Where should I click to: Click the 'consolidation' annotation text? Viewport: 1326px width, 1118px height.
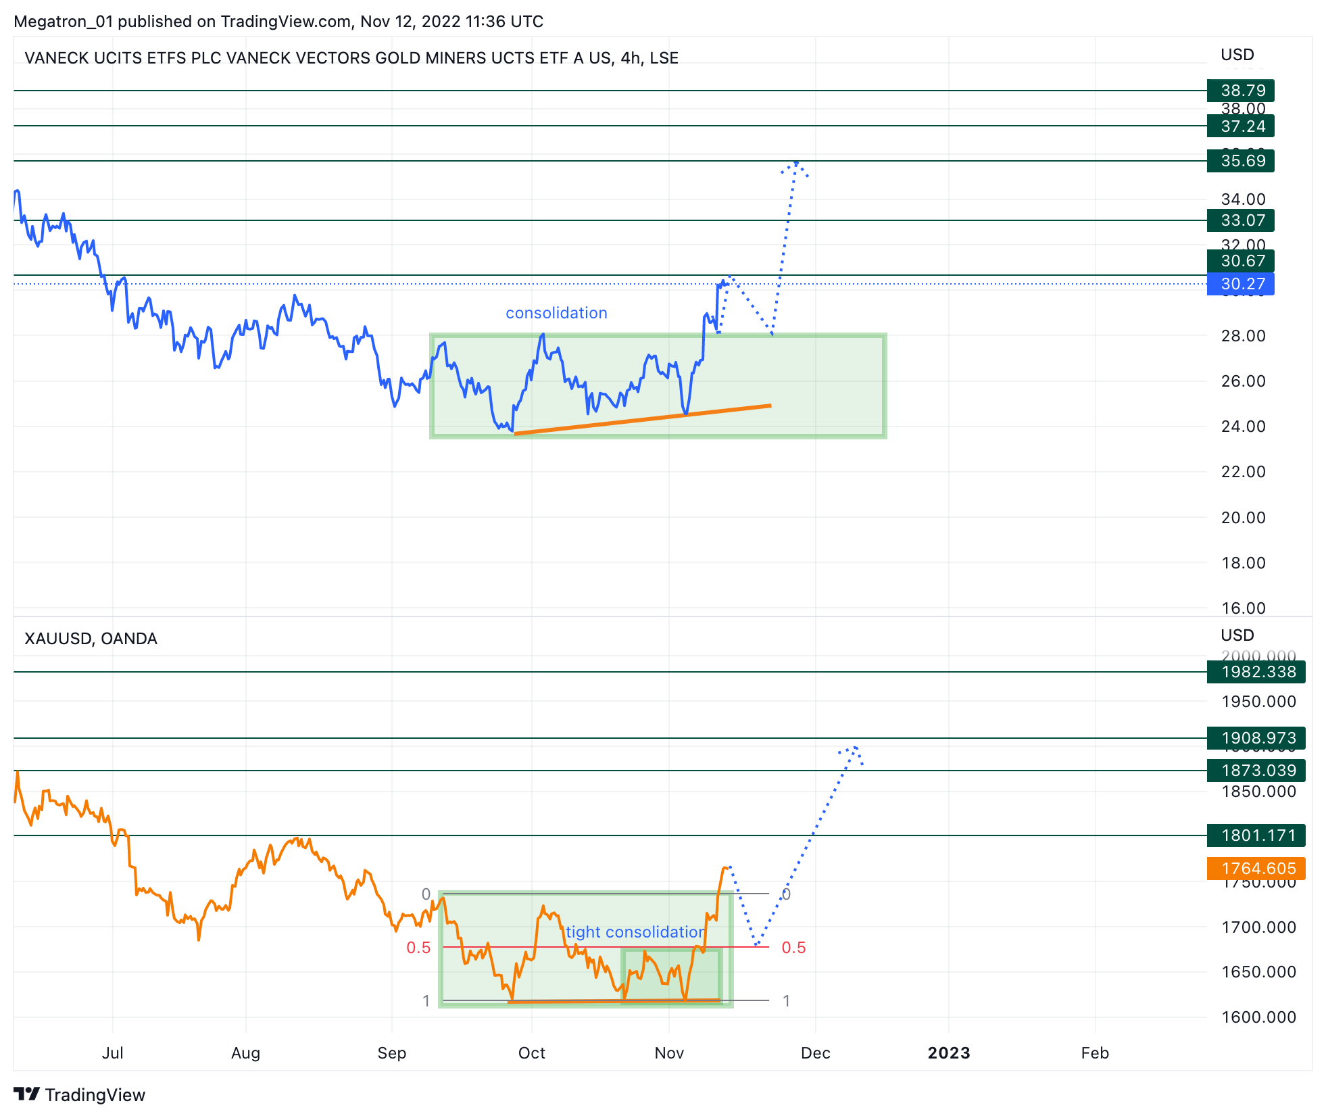coord(556,313)
